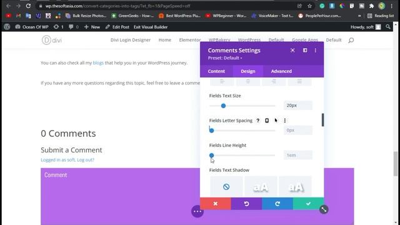Bookmark page with star icon
The image size is (400, 225).
[309, 6]
